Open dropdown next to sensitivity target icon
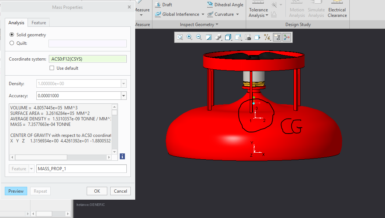Image resolution: width=385 pixels, height=218 pixels. coord(281,5)
